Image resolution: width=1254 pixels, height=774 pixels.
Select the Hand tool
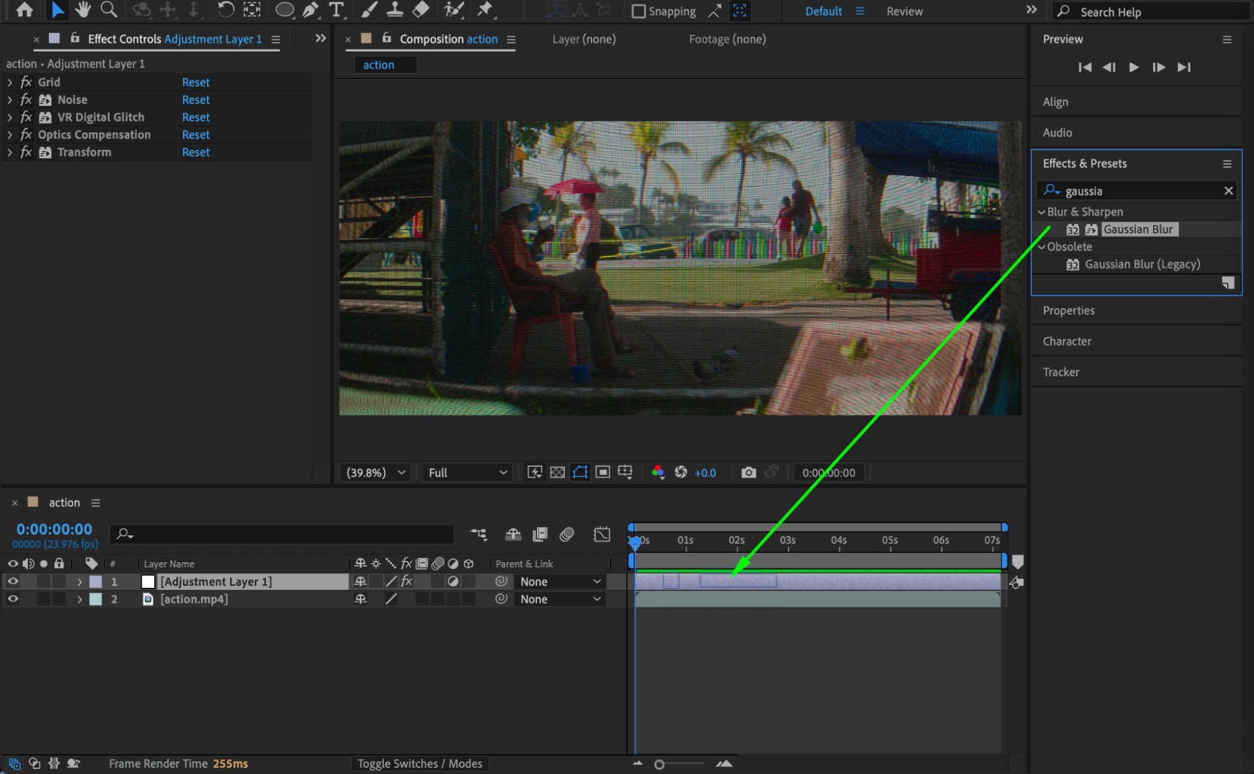(x=83, y=10)
